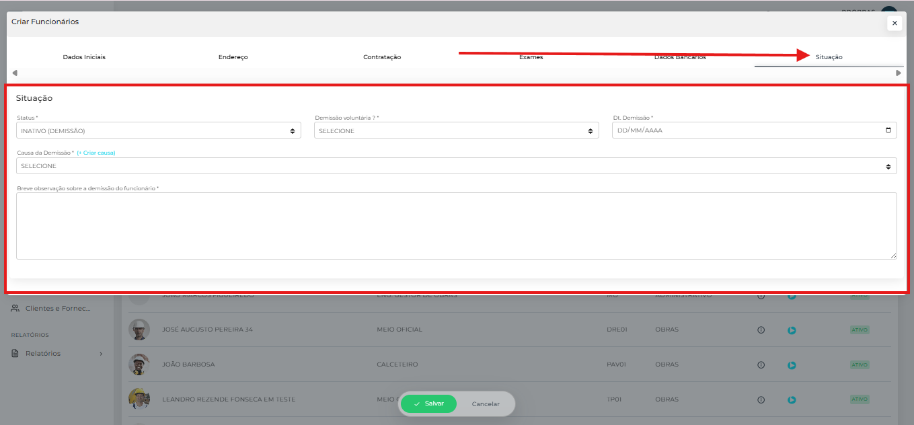
Task: Click the right tab scroll arrow
Action: pyautogui.click(x=898, y=73)
